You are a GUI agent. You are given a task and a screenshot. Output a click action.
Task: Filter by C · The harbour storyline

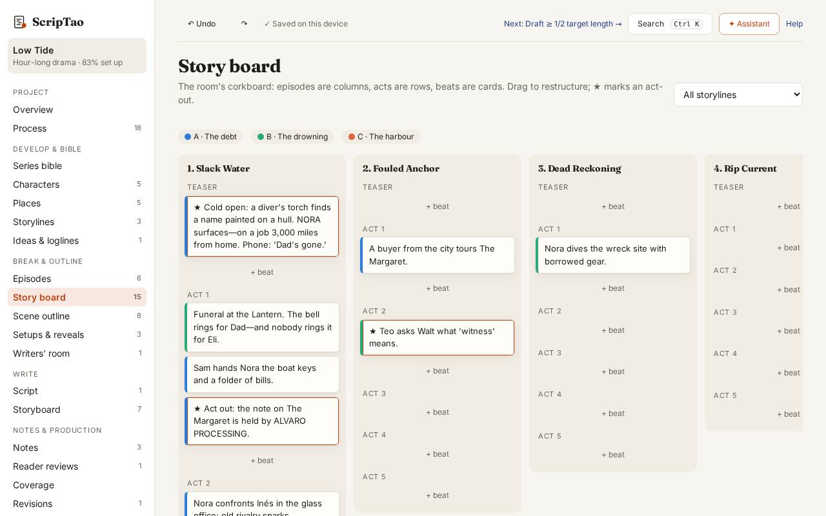coord(381,137)
